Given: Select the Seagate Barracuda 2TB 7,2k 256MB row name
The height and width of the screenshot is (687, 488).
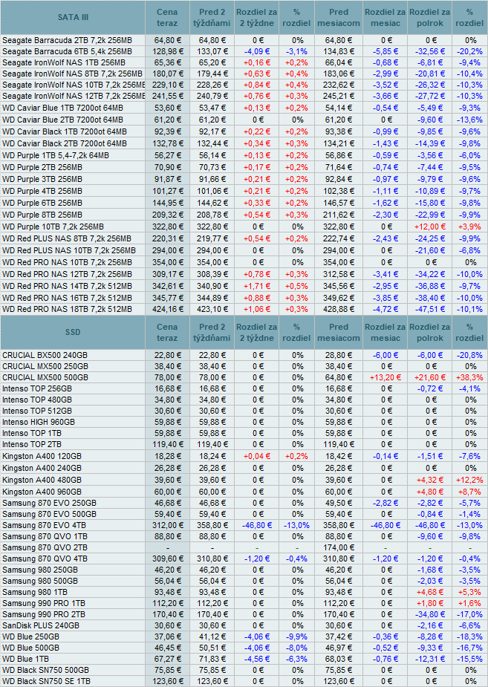Looking at the screenshot, I should (x=67, y=40).
